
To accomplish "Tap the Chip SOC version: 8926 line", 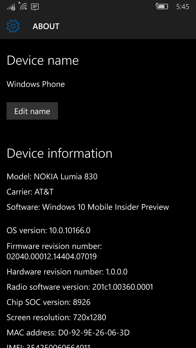I will click(x=48, y=302).
